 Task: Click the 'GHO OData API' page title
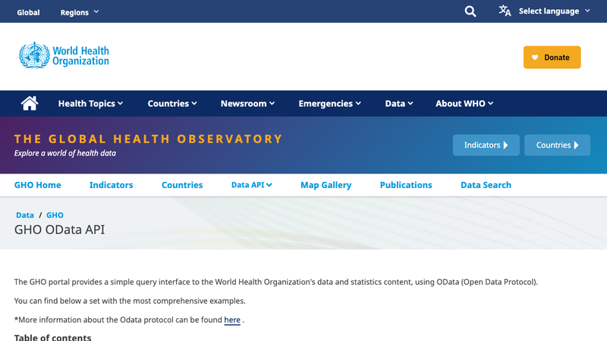[x=60, y=230]
